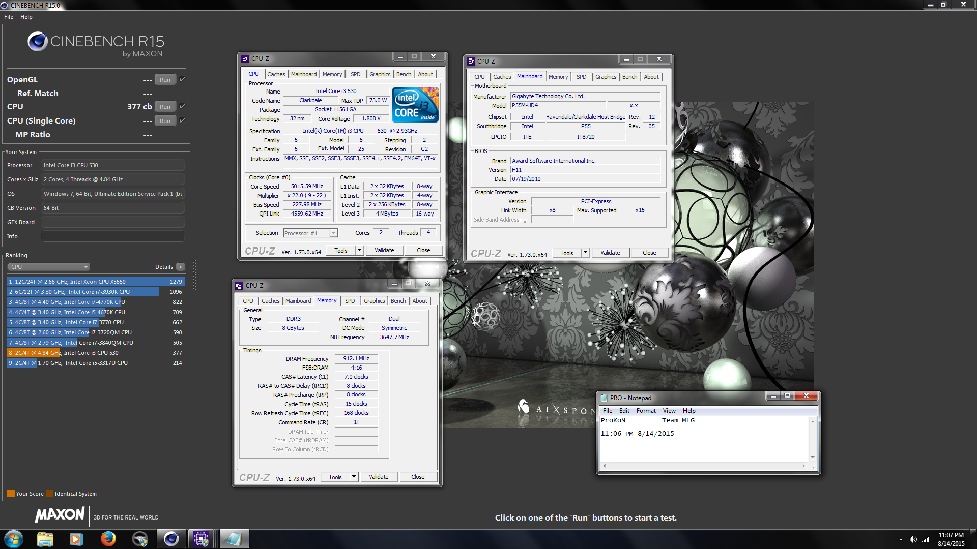This screenshot has width=977, height=549.
Task: Click Close button in Mainboard window
Action: coord(649,253)
